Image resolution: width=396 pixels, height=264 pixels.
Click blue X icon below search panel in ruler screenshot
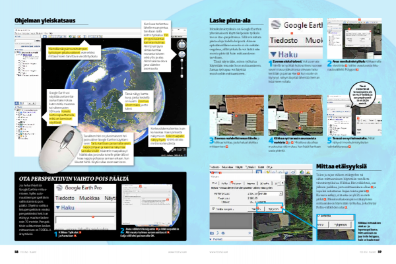click(249, 233)
